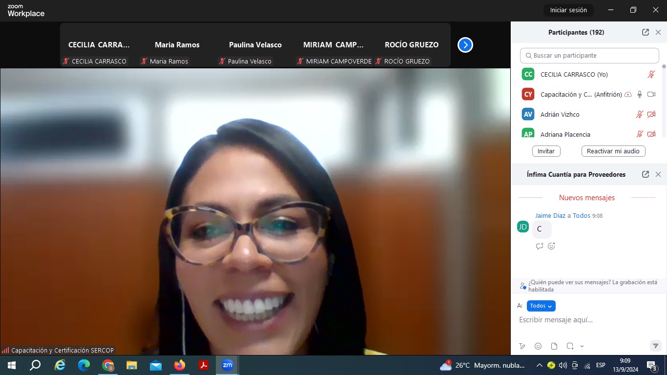
Task: Click the Buscar un participante search field
Action: 589,56
